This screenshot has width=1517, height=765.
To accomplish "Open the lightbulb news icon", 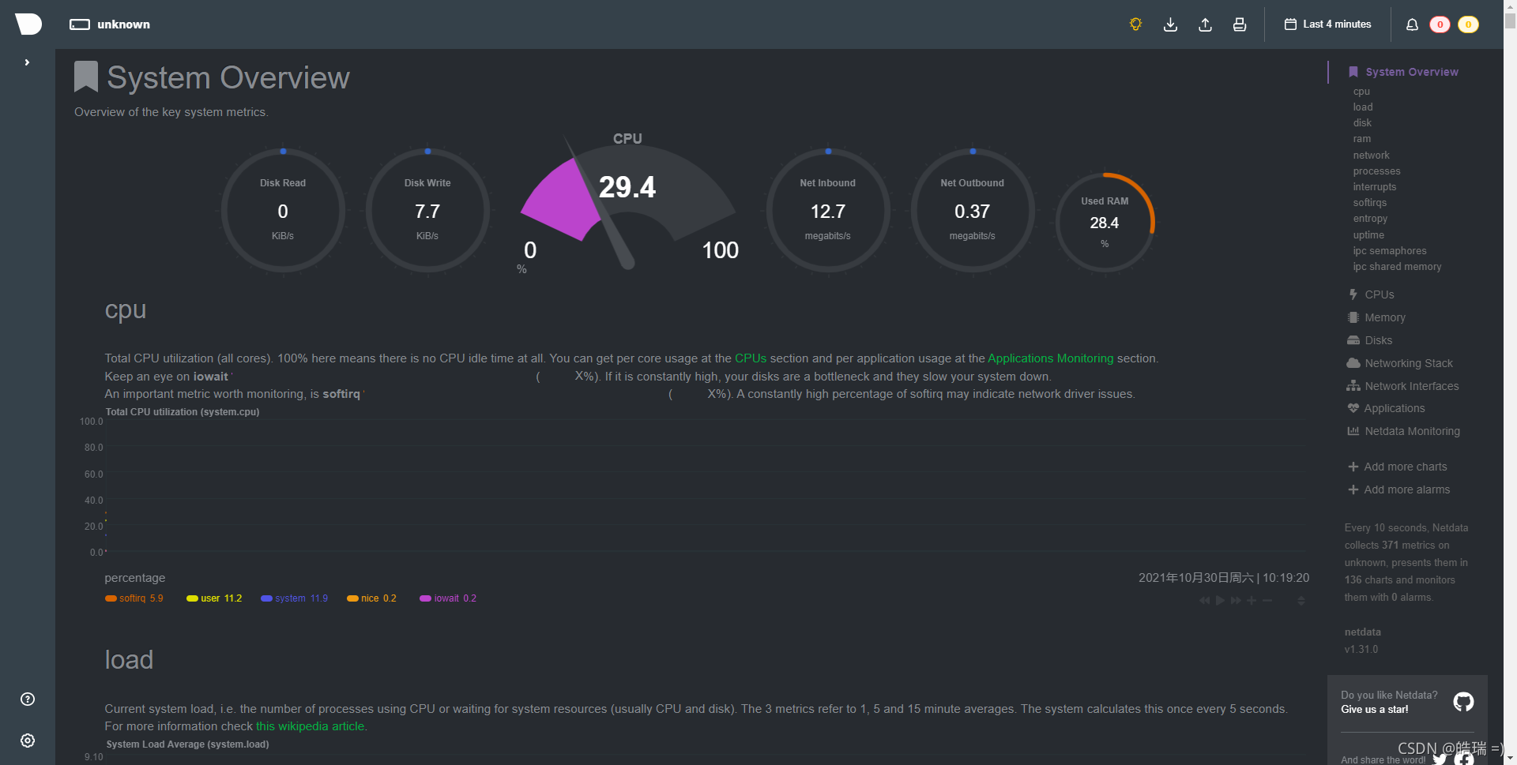I will coord(1135,24).
